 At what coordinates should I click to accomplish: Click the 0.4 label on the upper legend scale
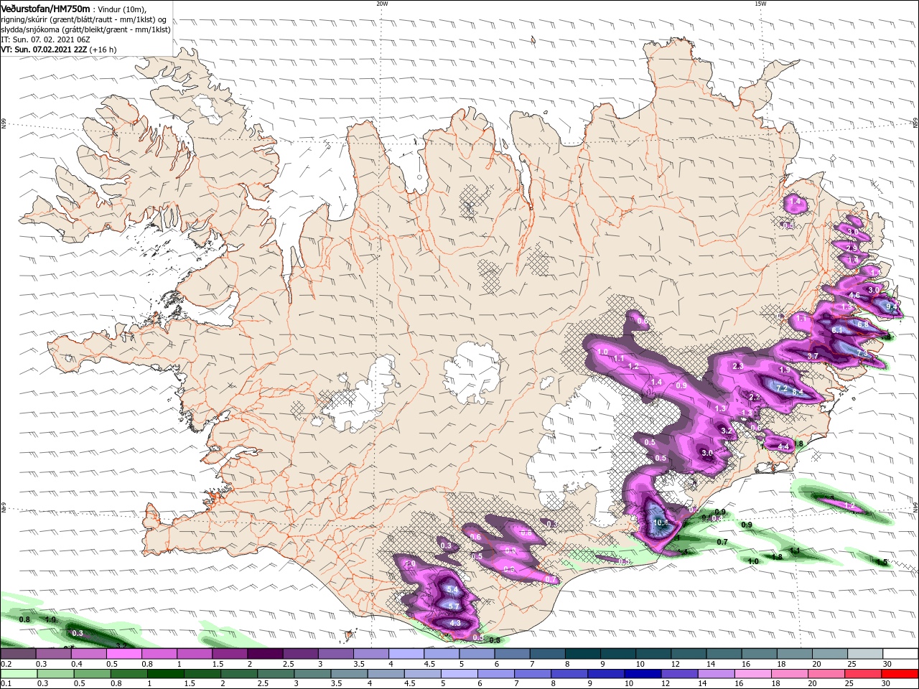click(77, 664)
